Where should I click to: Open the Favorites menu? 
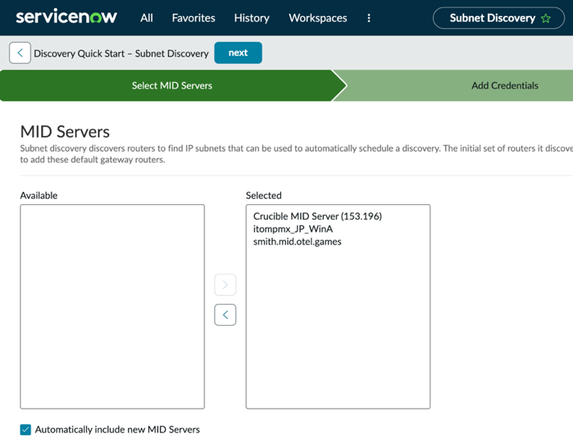(193, 18)
